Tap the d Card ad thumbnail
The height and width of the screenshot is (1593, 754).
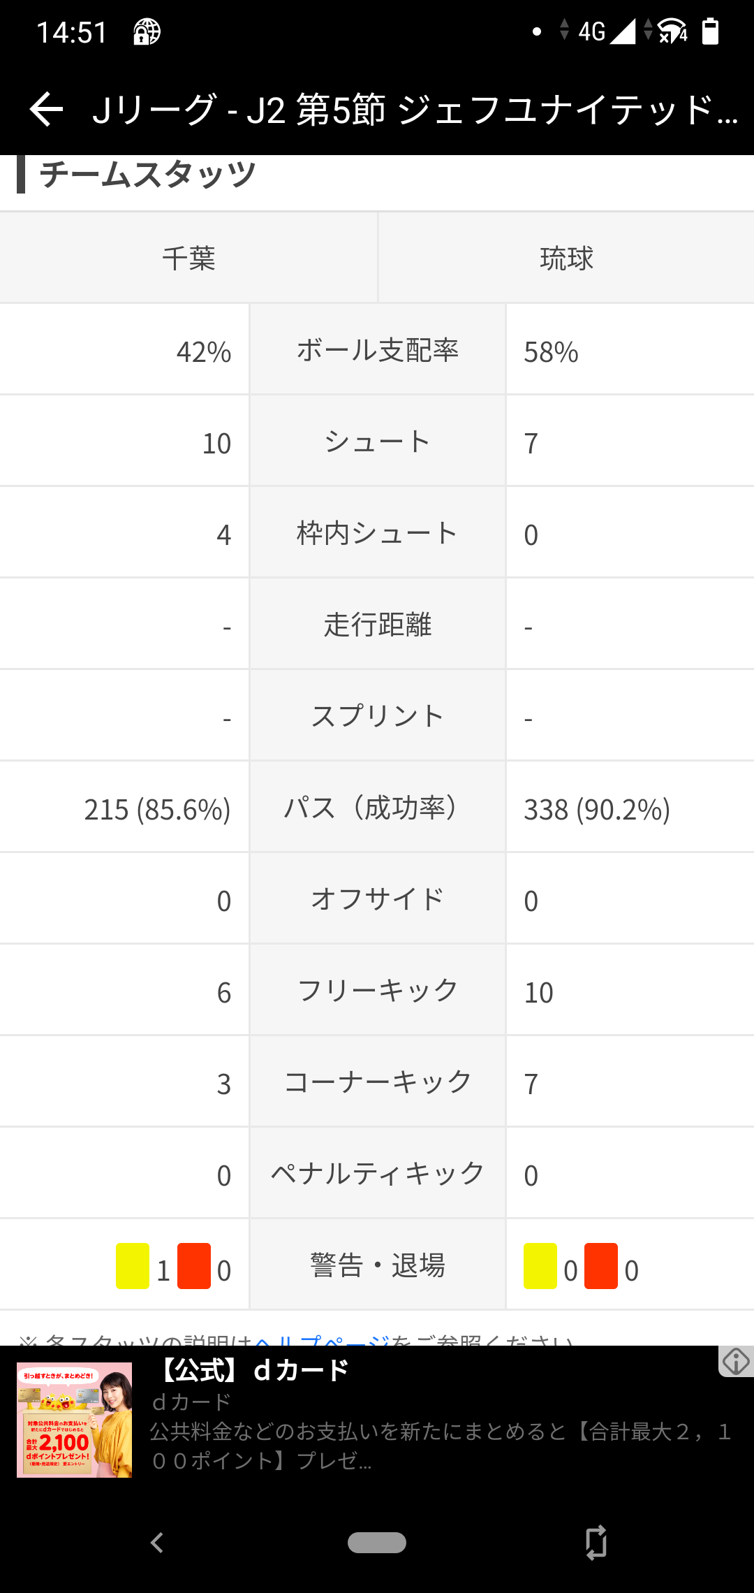coord(75,1420)
